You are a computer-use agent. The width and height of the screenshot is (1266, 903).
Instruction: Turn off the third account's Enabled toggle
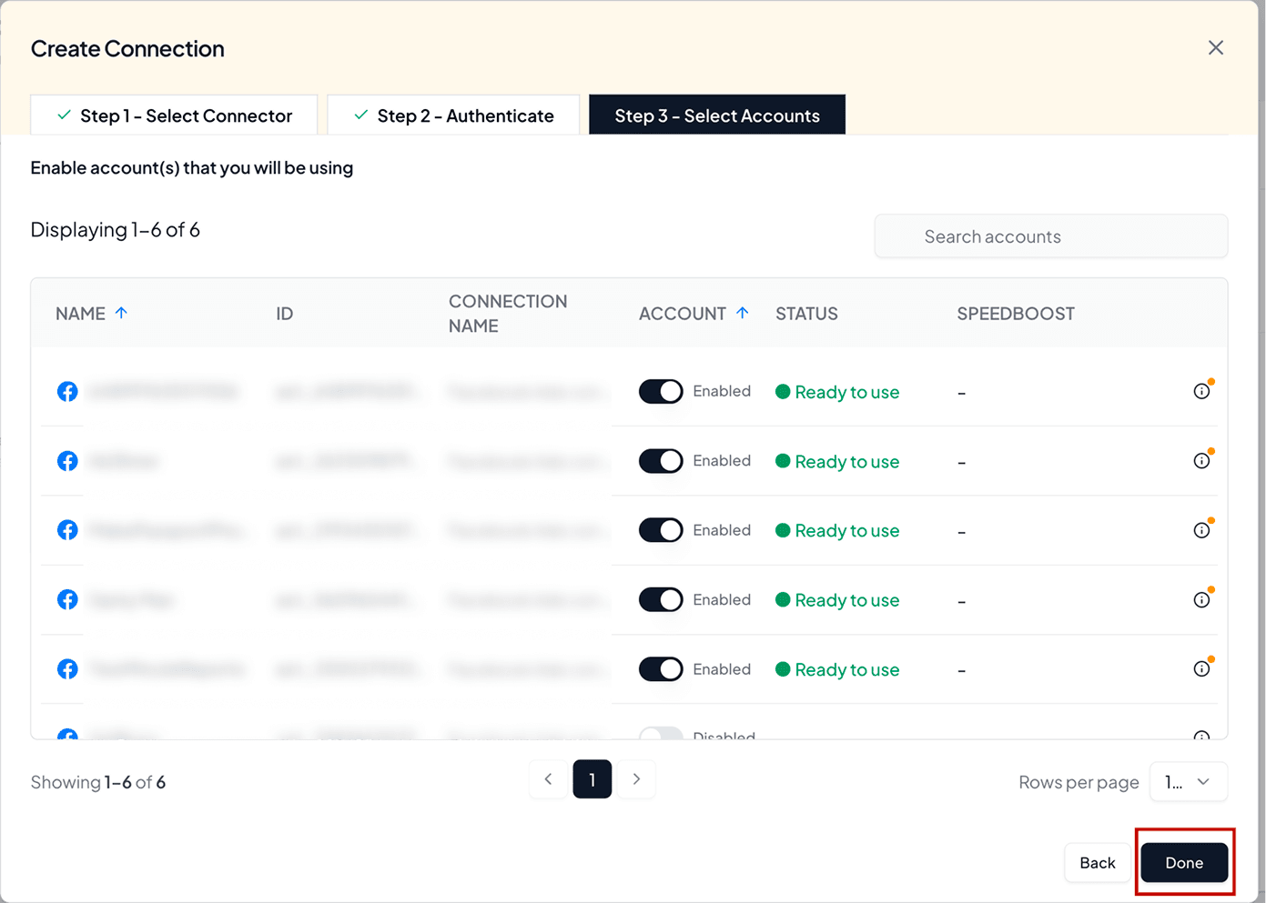click(x=661, y=530)
